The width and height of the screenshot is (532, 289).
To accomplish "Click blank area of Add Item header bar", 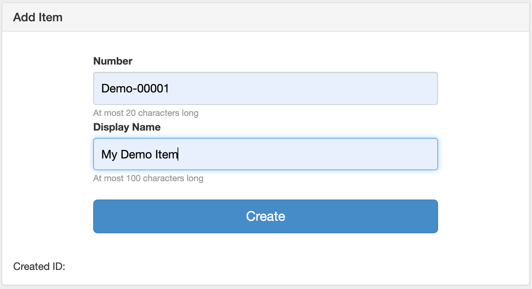I will click(294, 17).
